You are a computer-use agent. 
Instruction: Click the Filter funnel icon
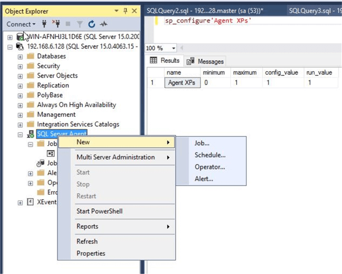click(x=80, y=24)
